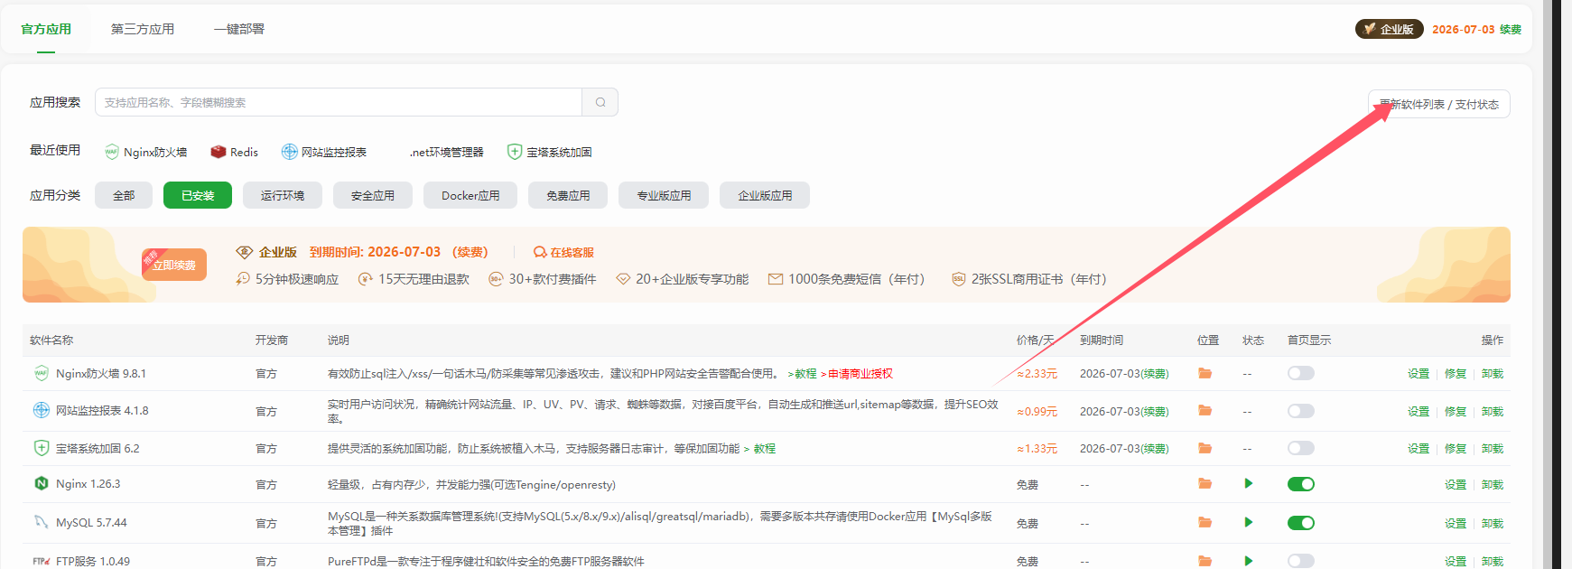This screenshot has height=569, width=1572.
Task: Open folder location for Nginx 1.26.3
Action: click(1205, 483)
